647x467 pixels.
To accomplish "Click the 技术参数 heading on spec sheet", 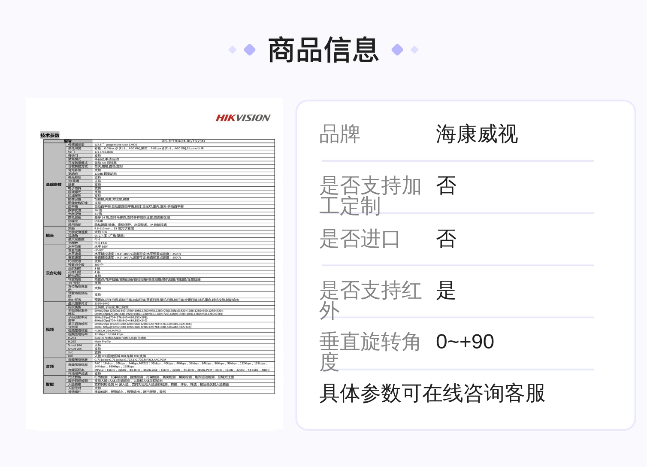I will (50, 135).
